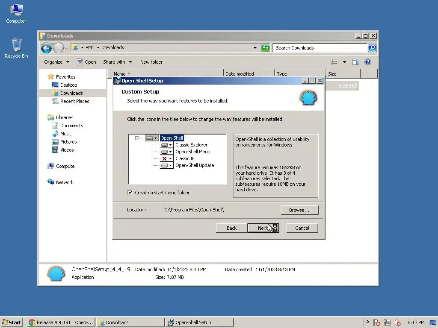The height and width of the screenshot is (328, 438).
Task: Click Open-Shell Update feature install icon
Action: click(166, 165)
